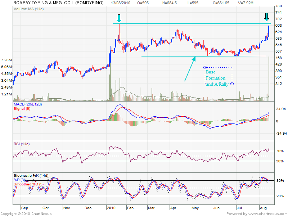The image size is (288, 216).
Task: Click the left green down arrow marker
Action: [x=119, y=18]
